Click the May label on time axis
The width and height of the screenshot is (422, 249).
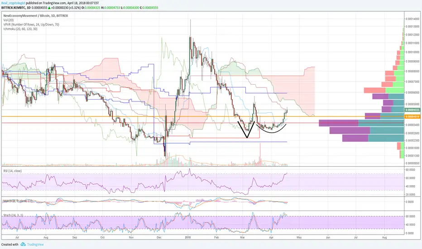pyautogui.click(x=299, y=237)
